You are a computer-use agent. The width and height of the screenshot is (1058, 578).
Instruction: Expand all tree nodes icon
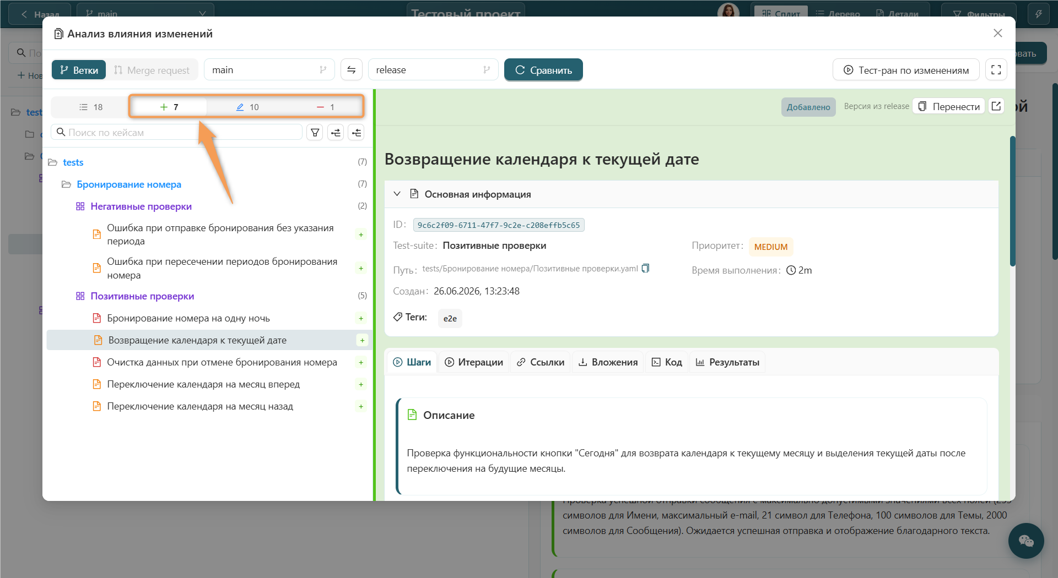click(336, 132)
